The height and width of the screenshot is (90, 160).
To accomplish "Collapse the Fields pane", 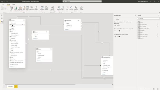I will (x=159, y=15).
